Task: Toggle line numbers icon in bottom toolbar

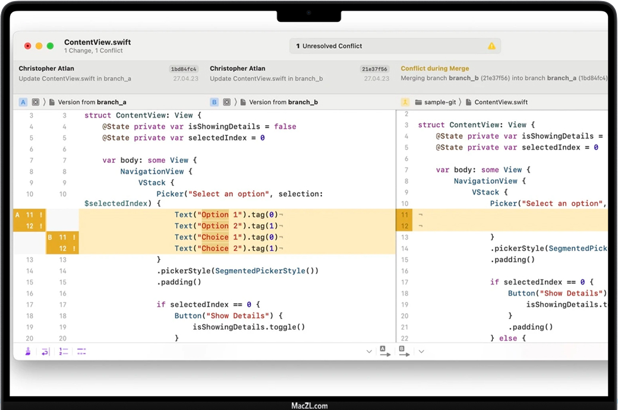Action: tap(64, 352)
